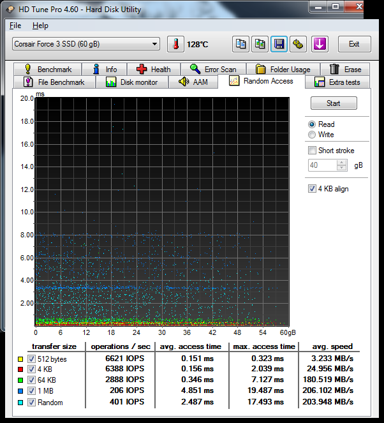The width and height of the screenshot is (384, 423).
Task: Click the copy screenshot to clipboard icon
Action: (x=260, y=44)
